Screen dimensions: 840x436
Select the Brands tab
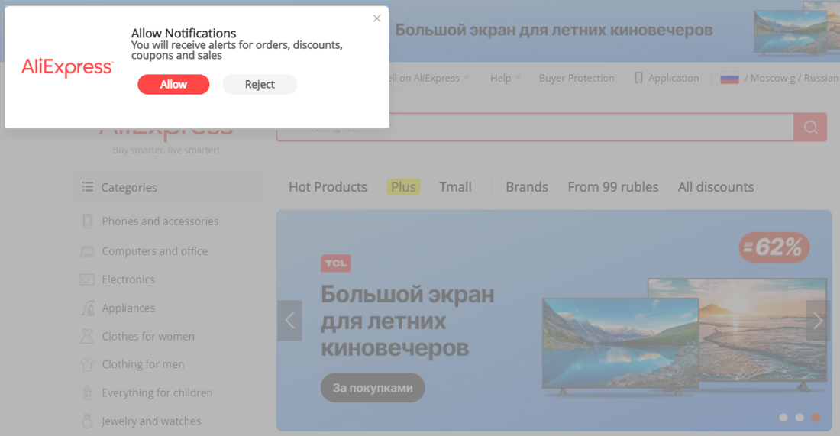[527, 187]
